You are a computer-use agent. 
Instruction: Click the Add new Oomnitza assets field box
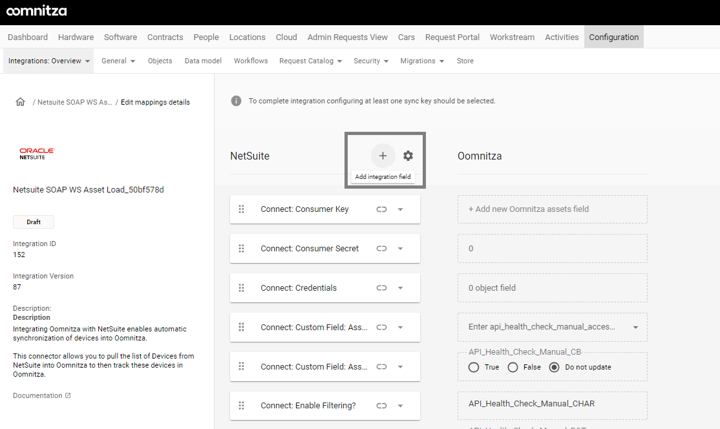pyautogui.click(x=552, y=209)
